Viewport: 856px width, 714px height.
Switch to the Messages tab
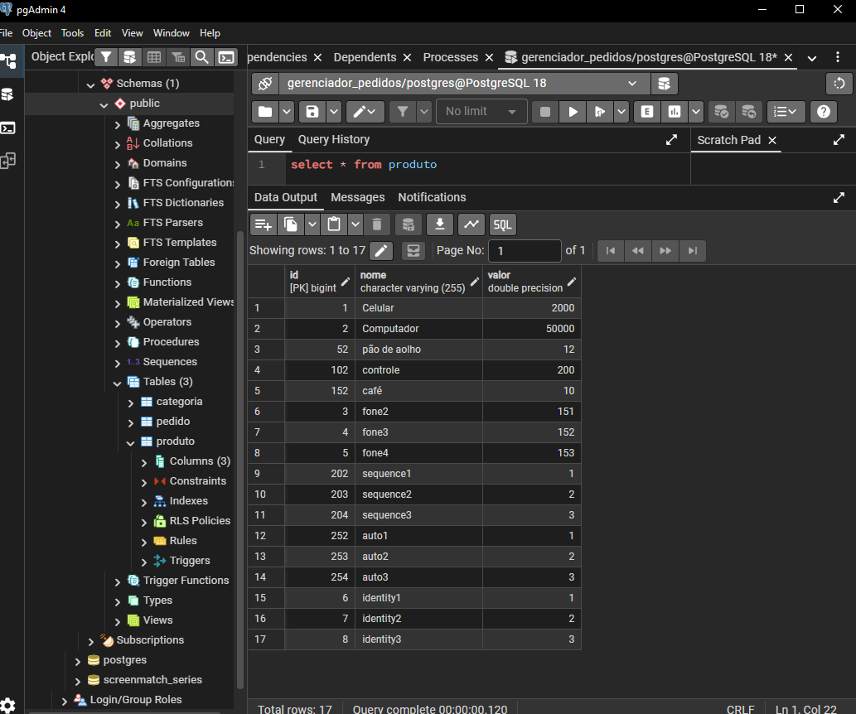(x=357, y=197)
